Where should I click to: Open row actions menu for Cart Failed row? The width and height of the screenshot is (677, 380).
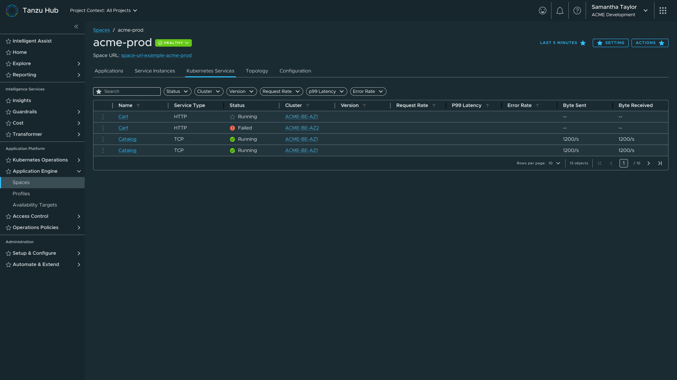(x=103, y=128)
